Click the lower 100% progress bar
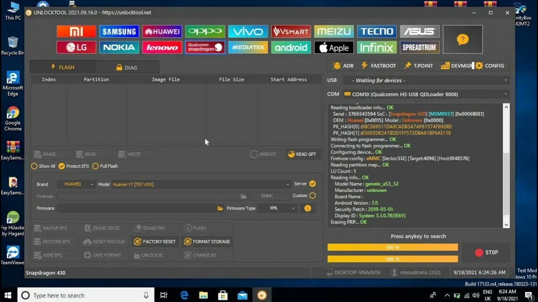Viewport: 538px width, 302px height. [x=393, y=259]
